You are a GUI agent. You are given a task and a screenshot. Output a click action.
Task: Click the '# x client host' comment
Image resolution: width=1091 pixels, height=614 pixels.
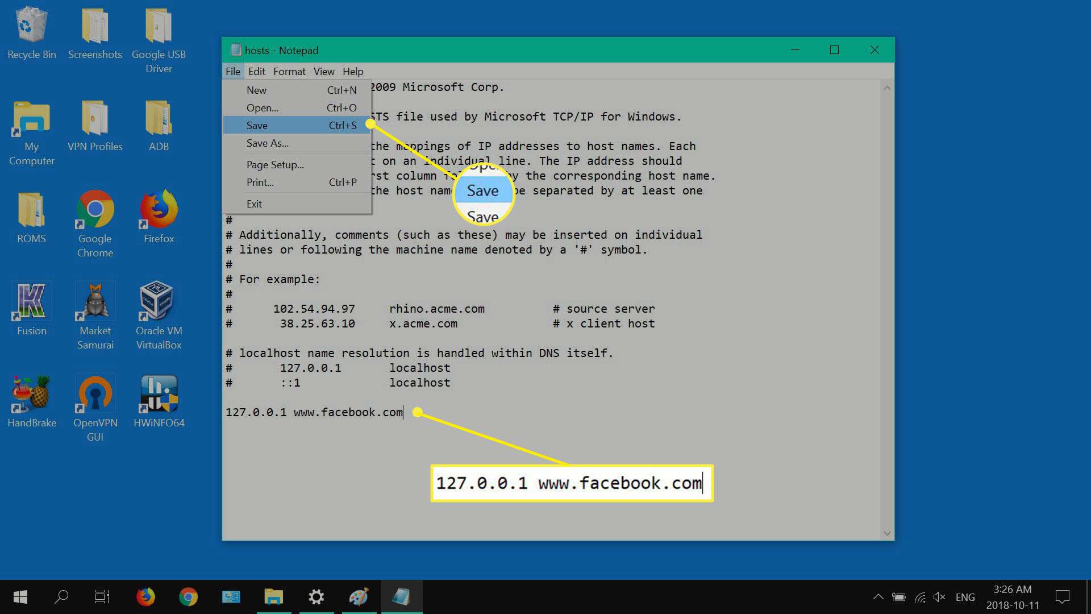[x=603, y=324]
